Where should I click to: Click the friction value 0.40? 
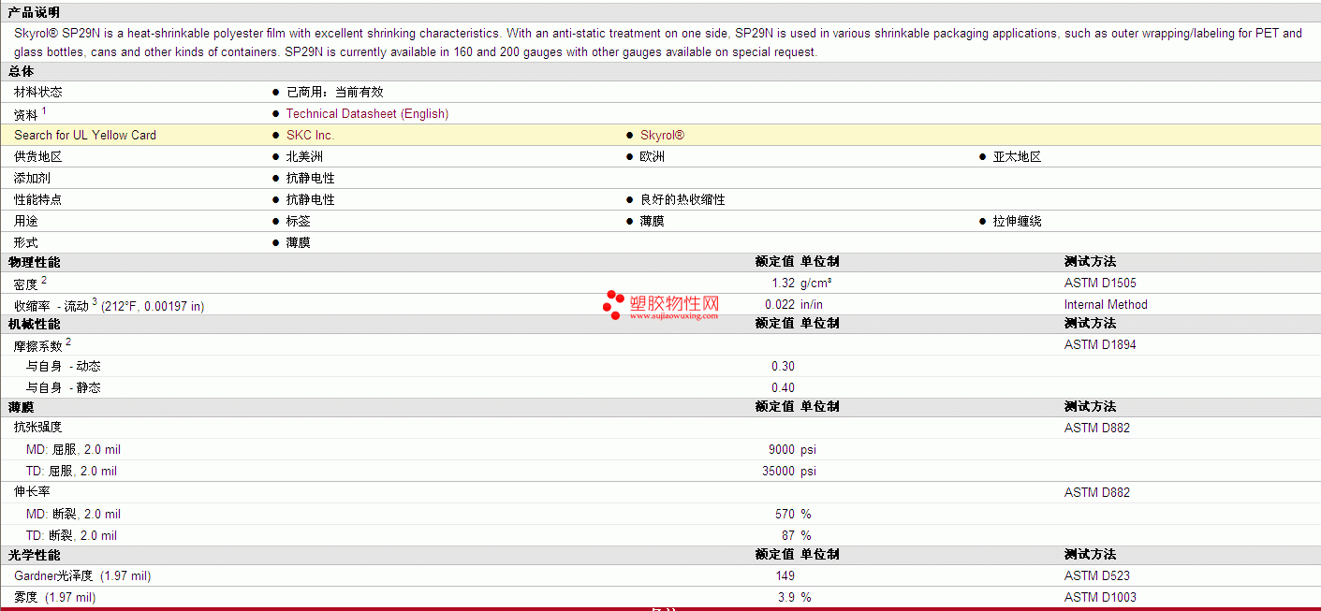click(x=783, y=388)
